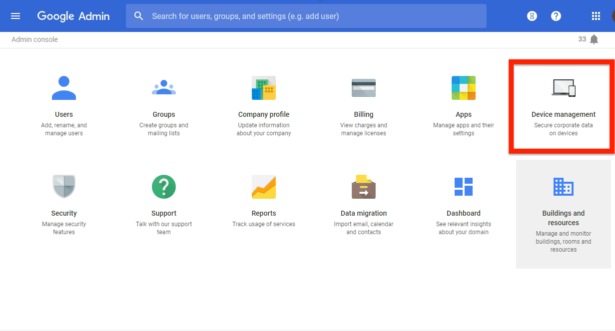This screenshot has width=615, height=331.
Task: Open the Company profile building icon
Action: click(x=264, y=88)
